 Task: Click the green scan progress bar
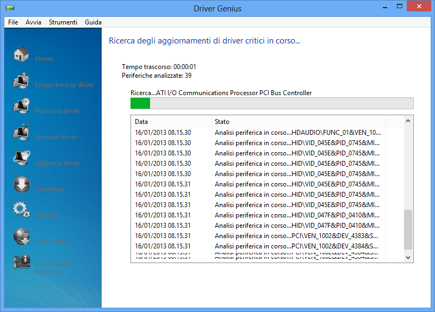tap(272, 103)
